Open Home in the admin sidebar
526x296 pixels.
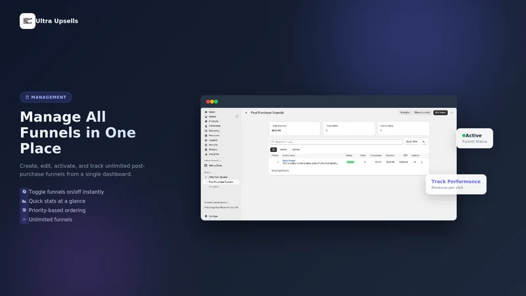(210, 112)
